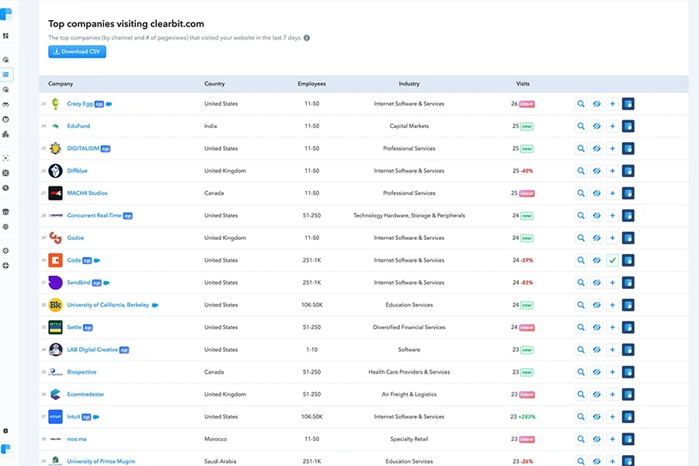Open Clearbit panel for GoJoe row
This screenshot has height=466, width=699.
(x=628, y=238)
